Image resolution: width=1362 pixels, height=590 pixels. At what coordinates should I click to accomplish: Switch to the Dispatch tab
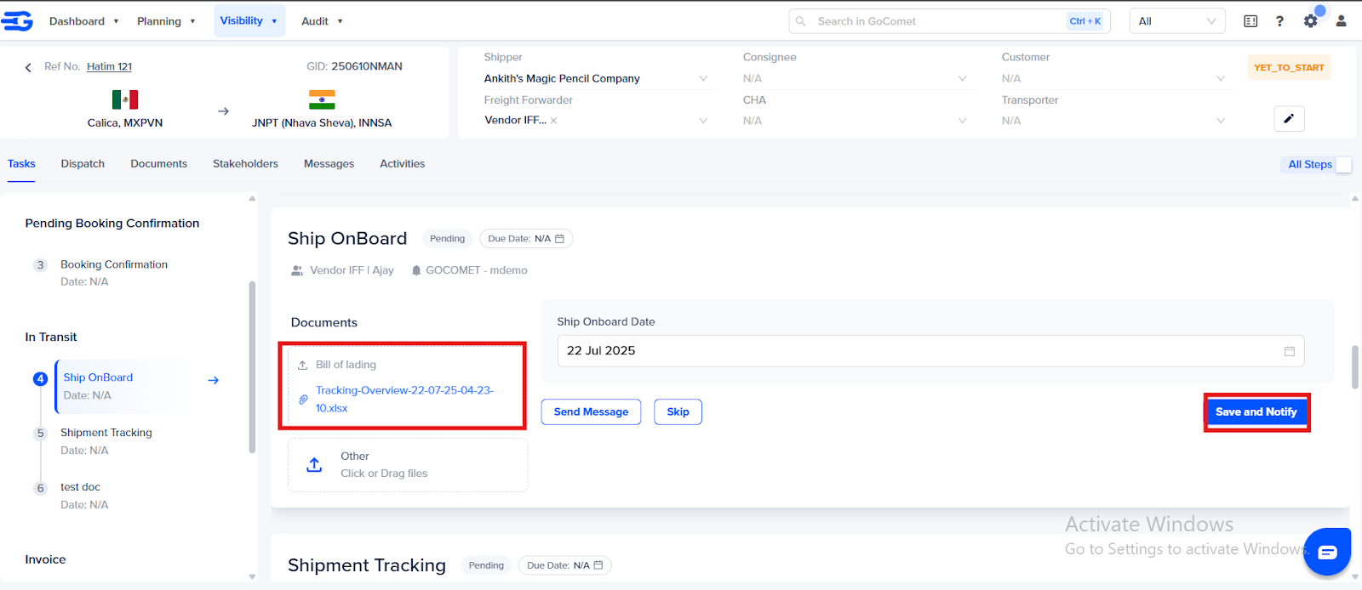[x=83, y=164]
